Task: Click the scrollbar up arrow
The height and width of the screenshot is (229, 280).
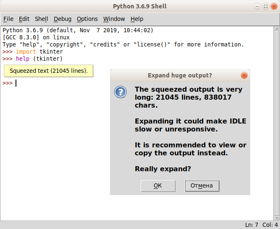Action: 277,28
